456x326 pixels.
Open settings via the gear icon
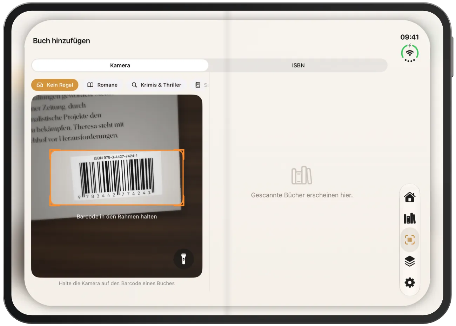point(409,282)
